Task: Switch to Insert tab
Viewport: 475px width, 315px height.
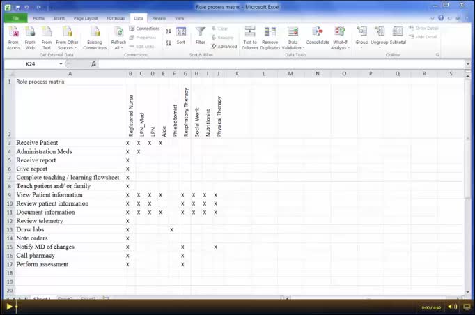Action: click(x=59, y=18)
